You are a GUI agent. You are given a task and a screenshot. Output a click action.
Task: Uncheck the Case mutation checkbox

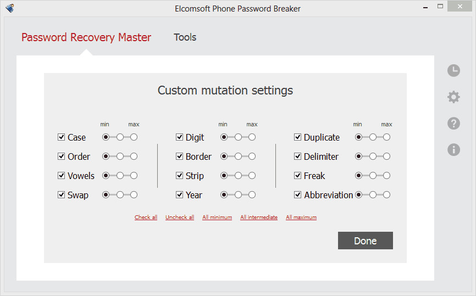(x=62, y=137)
